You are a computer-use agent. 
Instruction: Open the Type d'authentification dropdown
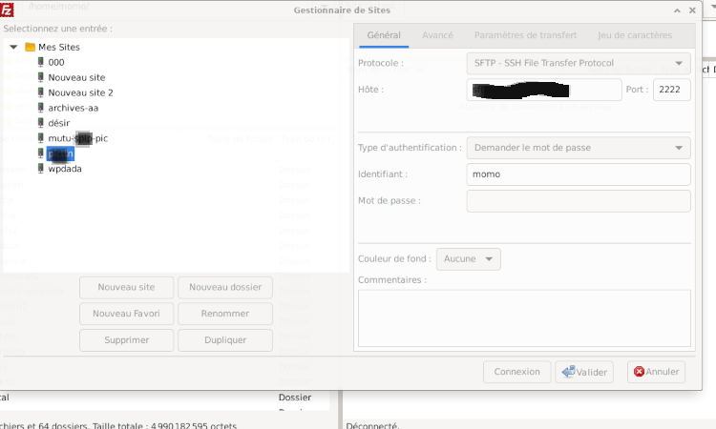[578, 148]
